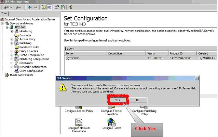
Task: Click the Up one level folder icon
Action: pyautogui.click(x=43, y=7)
